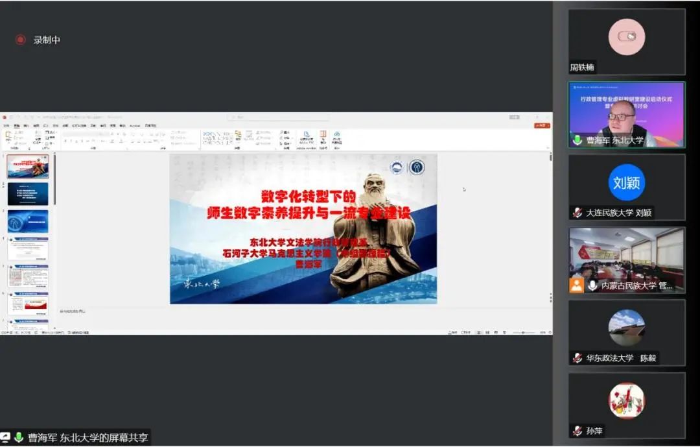Click the green microphone icon on 曹海军's video tile
Screen dimensions: 700x447
tap(577, 140)
